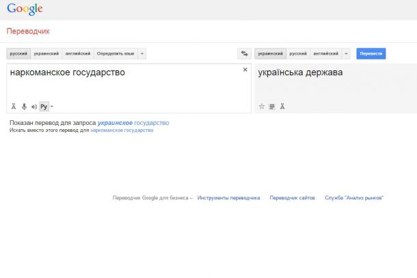Viewport: 417px width, 278px height.
Task: Activate the microphone voice input icon
Action: click(24, 107)
